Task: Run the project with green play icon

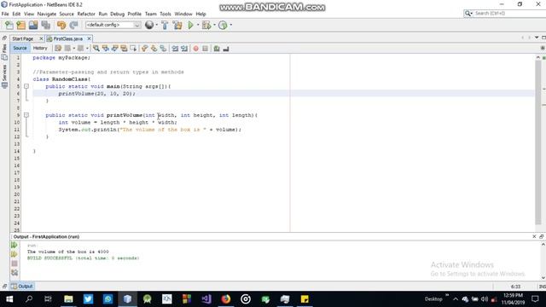Action: click(x=190, y=25)
